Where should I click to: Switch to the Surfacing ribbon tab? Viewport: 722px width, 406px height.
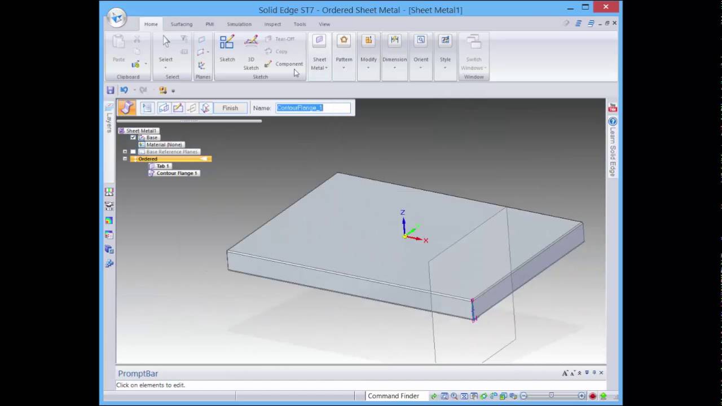[182, 24]
